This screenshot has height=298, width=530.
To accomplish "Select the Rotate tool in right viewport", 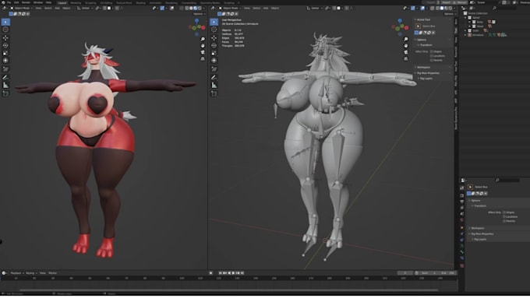I will click(214, 45).
